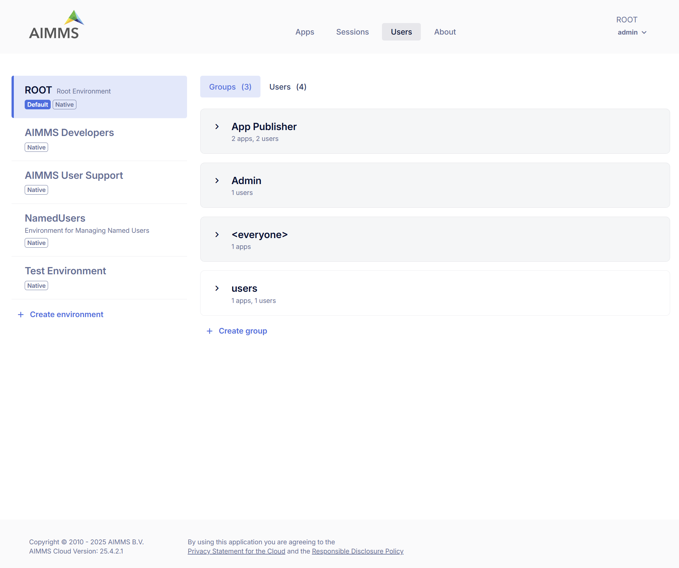Expand the Admin group chevron
The height and width of the screenshot is (568, 679).
click(x=217, y=181)
